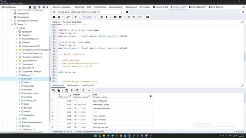This screenshot has width=246, height=138.
Task: Stop the running query with the square icon
Action: point(101,17)
